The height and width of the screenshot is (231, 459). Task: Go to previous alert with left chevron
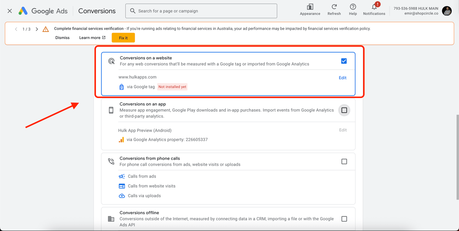tap(16, 29)
